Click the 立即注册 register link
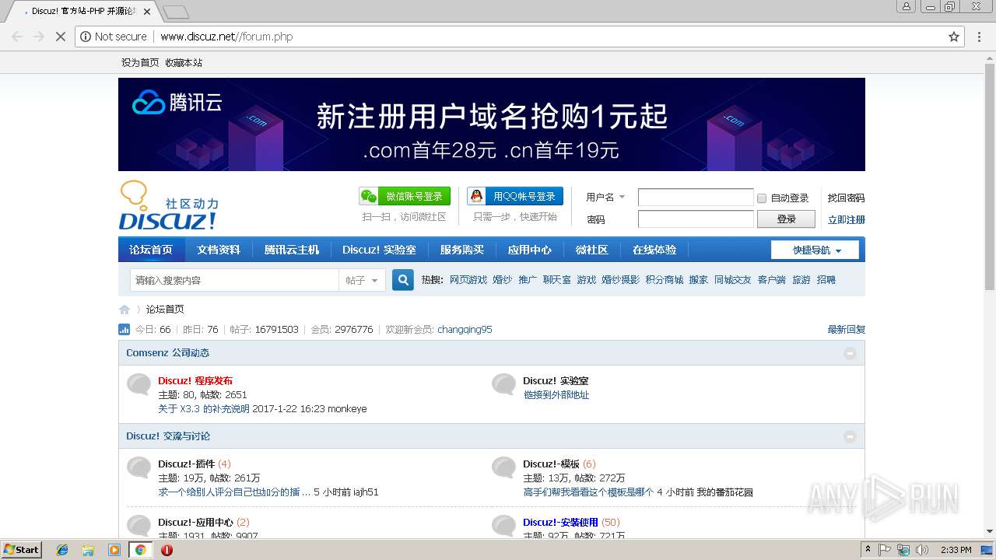The height and width of the screenshot is (560, 996). click(x=847, y=220)
